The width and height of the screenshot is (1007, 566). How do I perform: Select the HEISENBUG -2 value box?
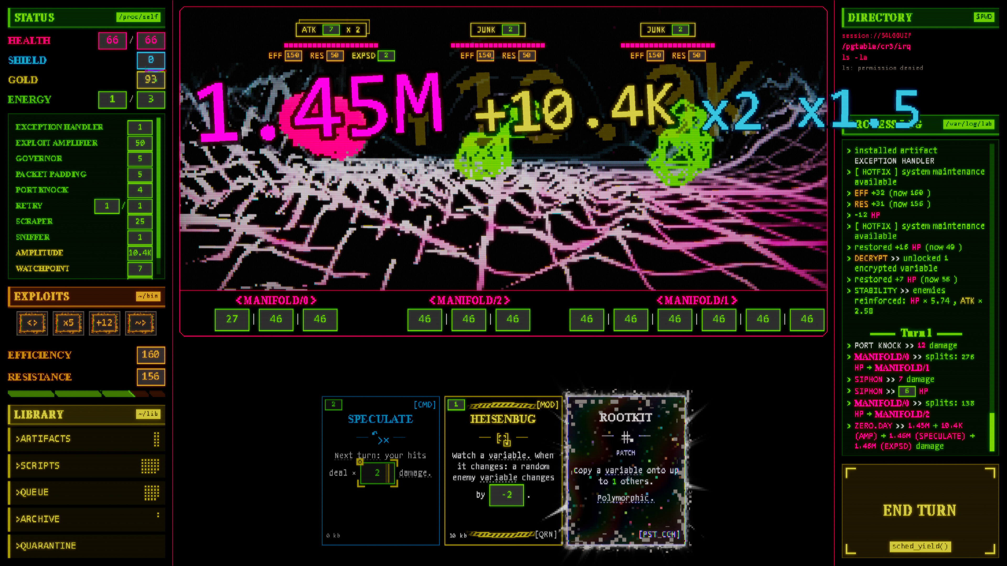[x=507, y=495]
